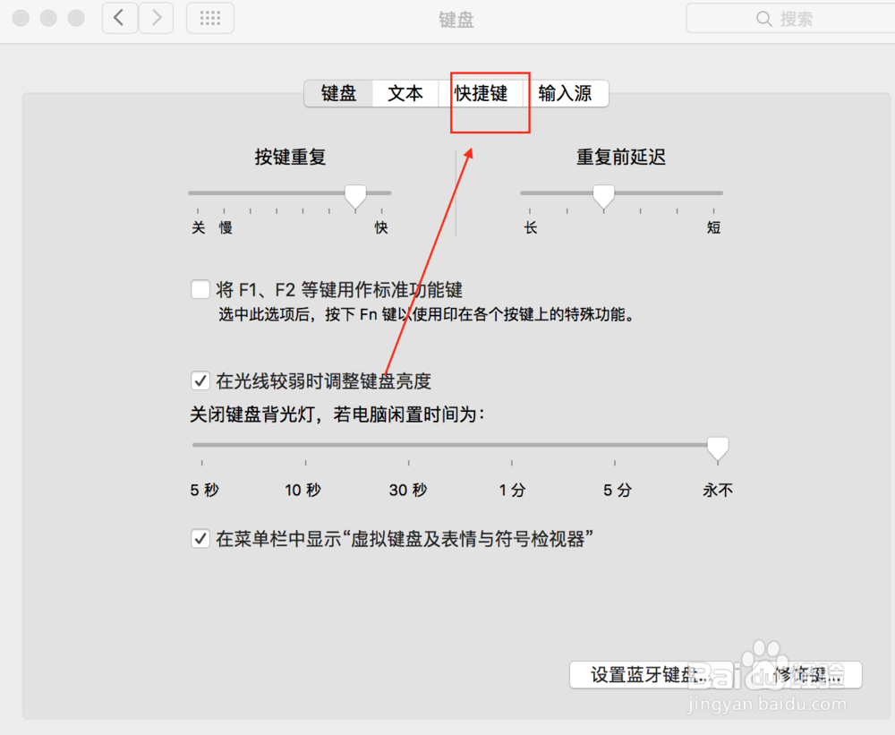Open the 快捷键 tab
The width and height of the screenshot is (895, 735).
tap(482, 93)
